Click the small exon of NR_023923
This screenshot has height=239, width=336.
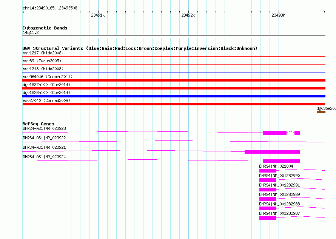[x=297, y=133]
